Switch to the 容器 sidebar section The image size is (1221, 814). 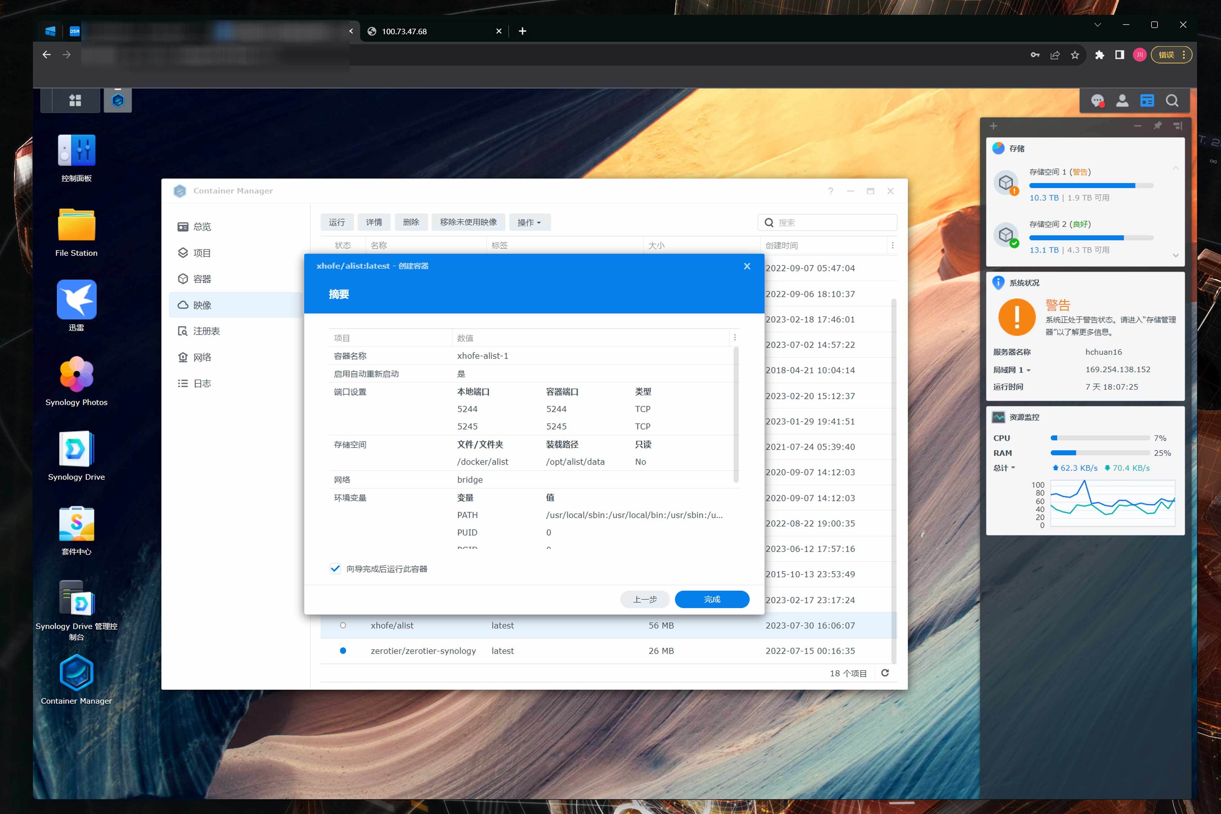click(x=201, y=279)
